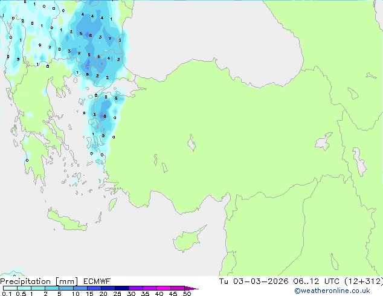This screenshot has width=383, height=296.
Task: Click the legend label "25"
Action: (x=117, y=294)
